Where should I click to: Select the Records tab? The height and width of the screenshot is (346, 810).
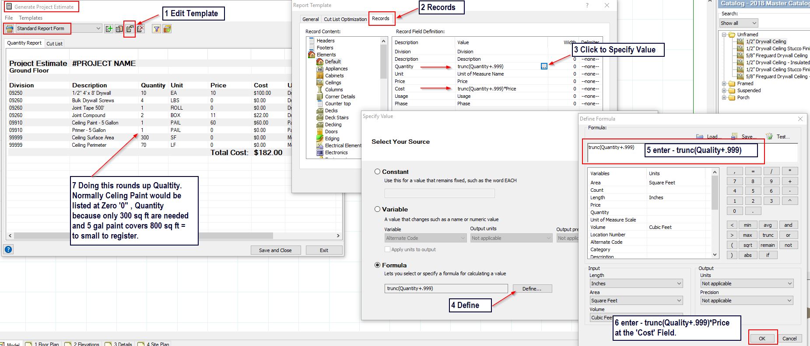(x=381, y=18)
